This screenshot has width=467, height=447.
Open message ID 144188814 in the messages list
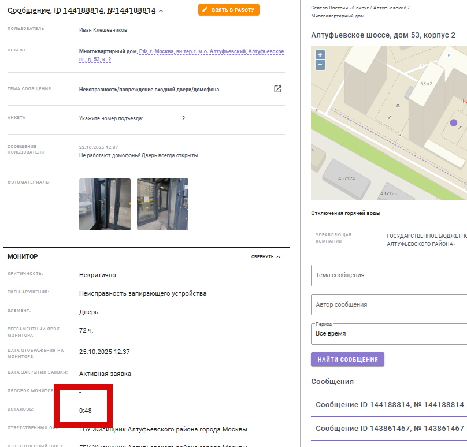pyautogui.click(x=390, y=405)
